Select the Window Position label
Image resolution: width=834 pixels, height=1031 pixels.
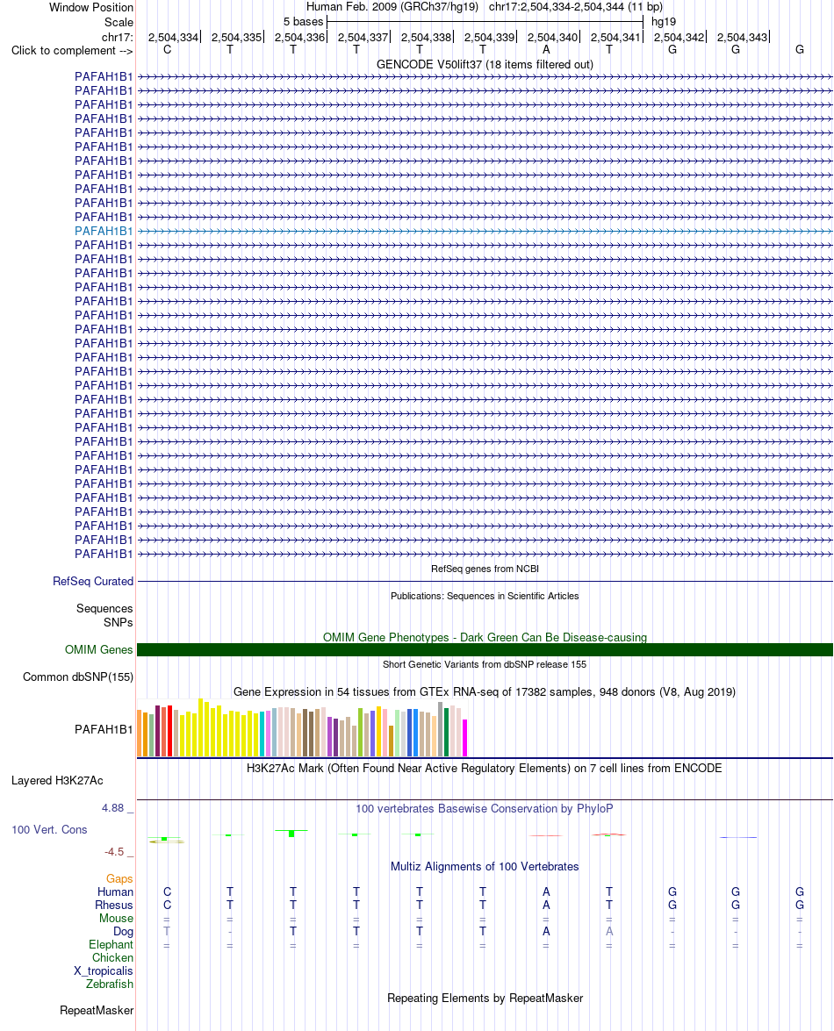click(90, 7)
